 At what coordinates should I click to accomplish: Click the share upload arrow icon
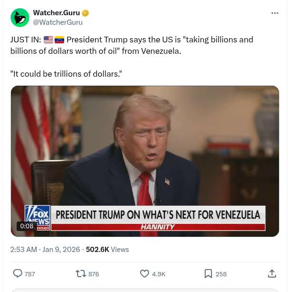tap(272, 273)
